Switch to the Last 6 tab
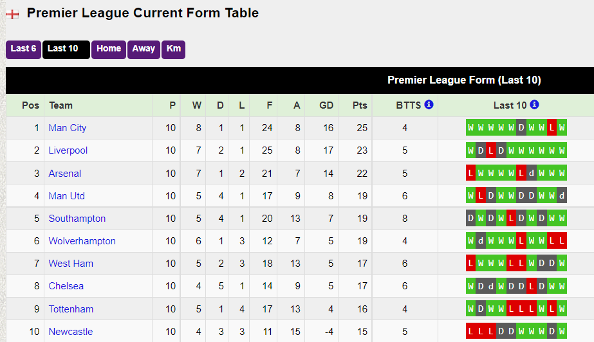Image resolution: width=594 pixels, height=342 pixels. (x=24, y=49)
